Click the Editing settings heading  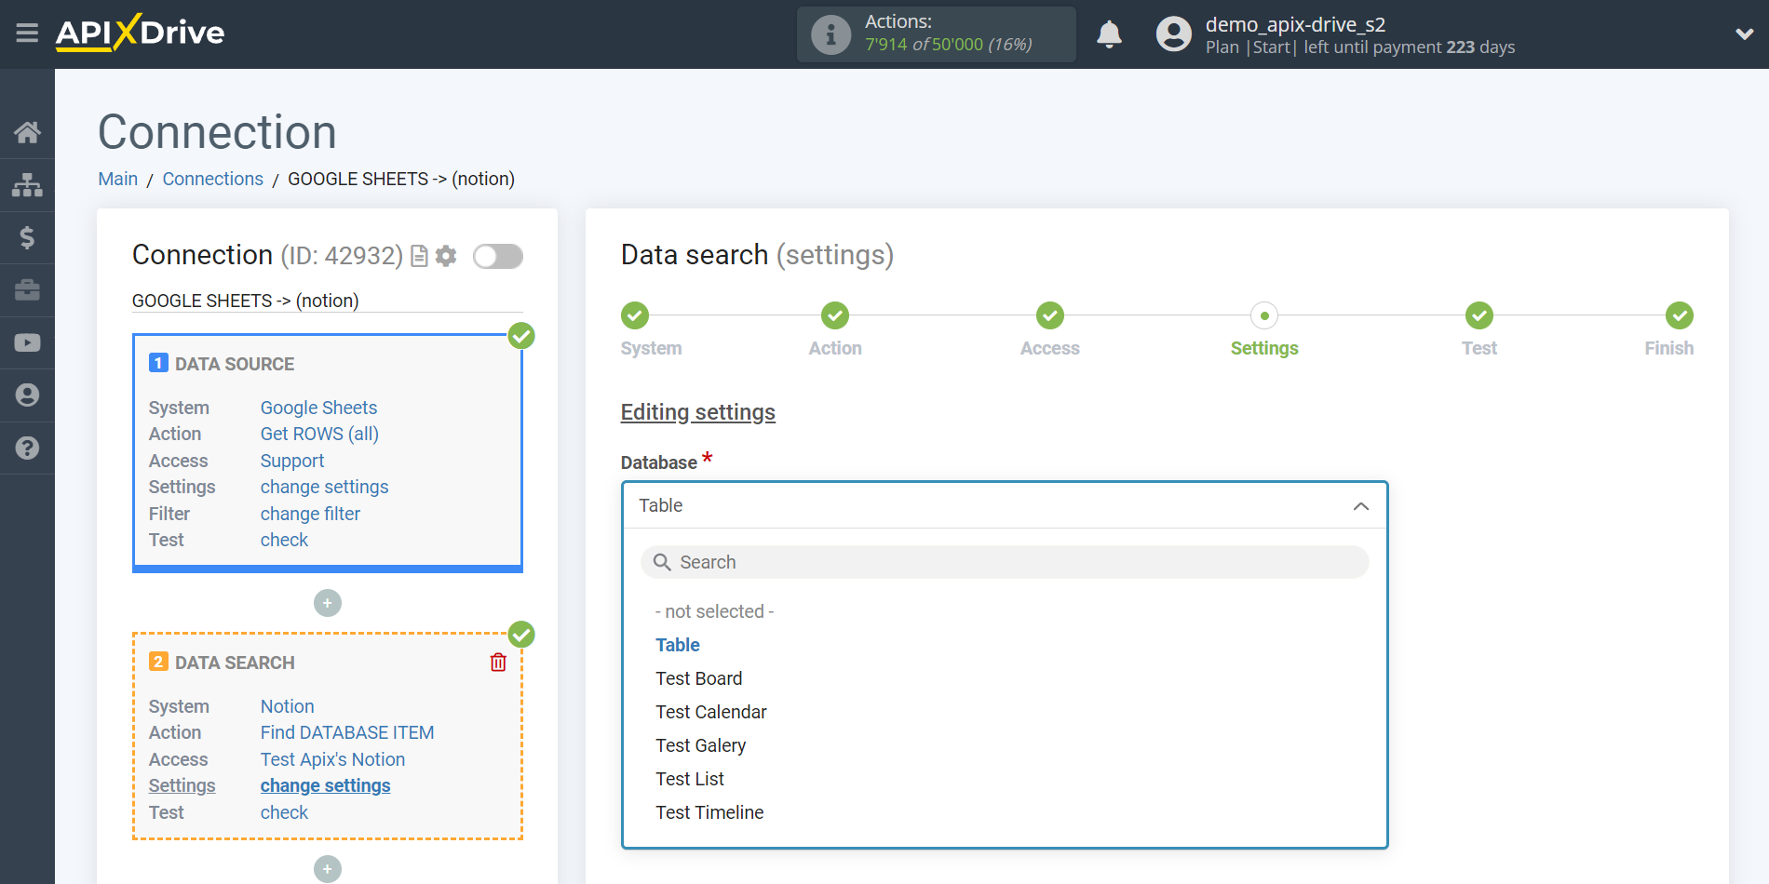(698, 412)
